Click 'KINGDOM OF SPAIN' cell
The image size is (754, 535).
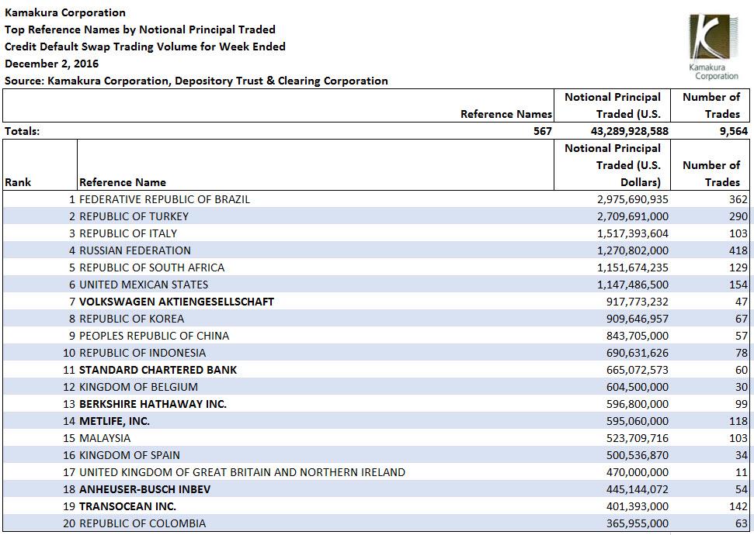pos(130,455)
